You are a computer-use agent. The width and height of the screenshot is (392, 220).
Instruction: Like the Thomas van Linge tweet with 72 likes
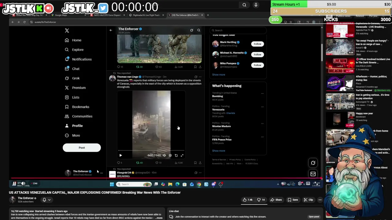coord(158,163)
